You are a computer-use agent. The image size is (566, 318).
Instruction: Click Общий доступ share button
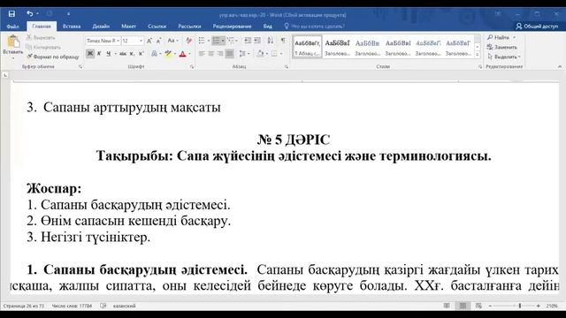538,26
